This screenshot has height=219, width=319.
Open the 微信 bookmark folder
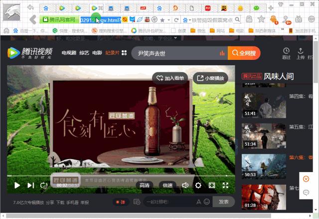coord(198,30)
